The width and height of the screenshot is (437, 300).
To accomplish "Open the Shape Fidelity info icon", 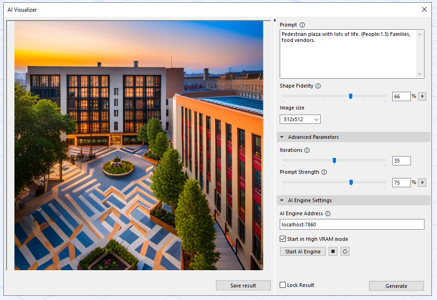I will point(318,86).
